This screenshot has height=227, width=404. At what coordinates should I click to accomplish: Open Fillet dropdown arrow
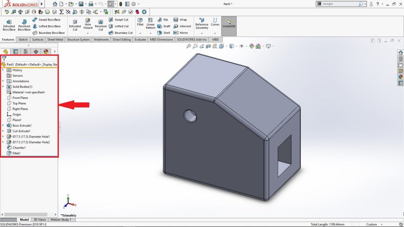[140, 33]
